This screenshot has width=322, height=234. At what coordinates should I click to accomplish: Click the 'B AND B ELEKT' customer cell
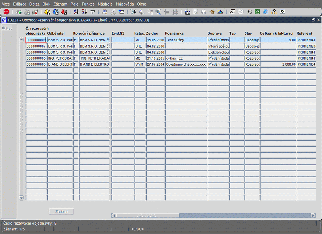60,64
